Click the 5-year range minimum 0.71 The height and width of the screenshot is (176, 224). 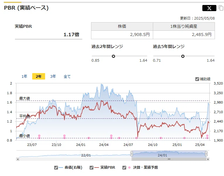point(157,61)
